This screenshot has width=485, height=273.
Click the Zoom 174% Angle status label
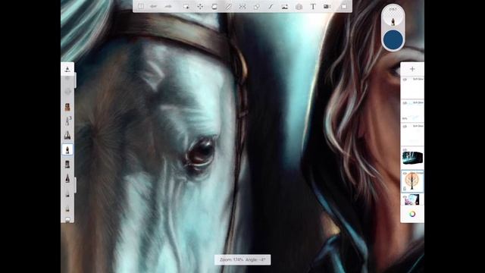pyautogui.click(x=242, y=260)
